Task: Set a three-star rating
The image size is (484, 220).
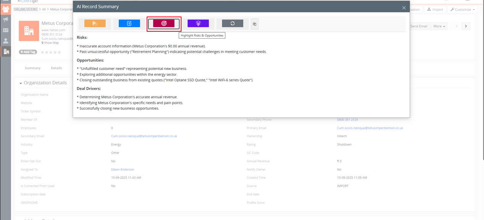Action: coord(51,52)
